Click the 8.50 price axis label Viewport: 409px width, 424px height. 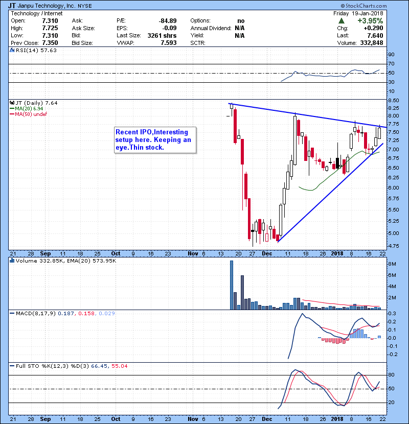click(x=393, y=100)
